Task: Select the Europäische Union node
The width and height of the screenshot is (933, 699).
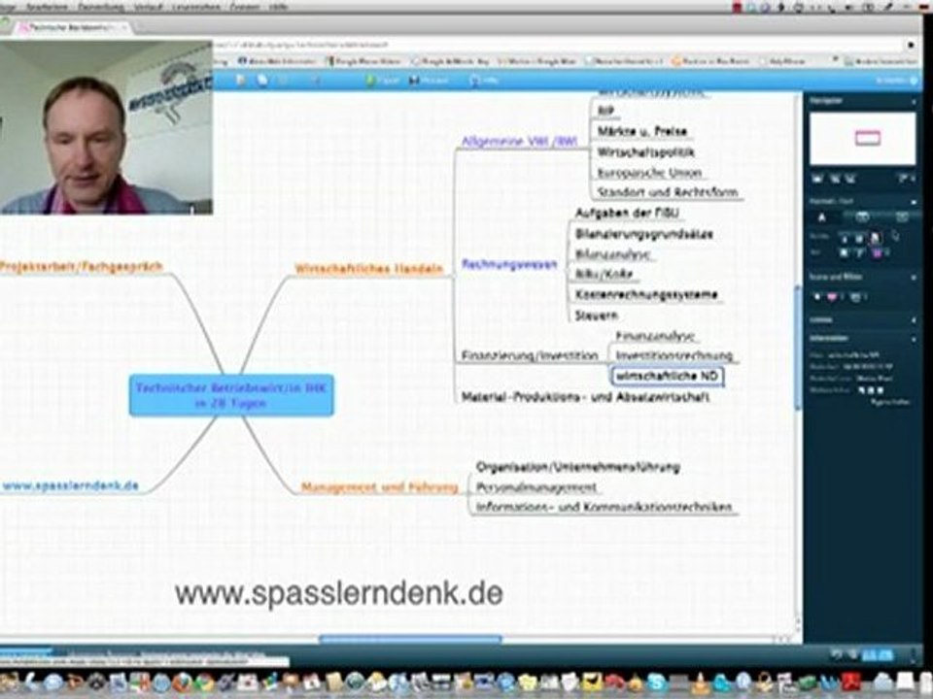Action: (649, 173)
